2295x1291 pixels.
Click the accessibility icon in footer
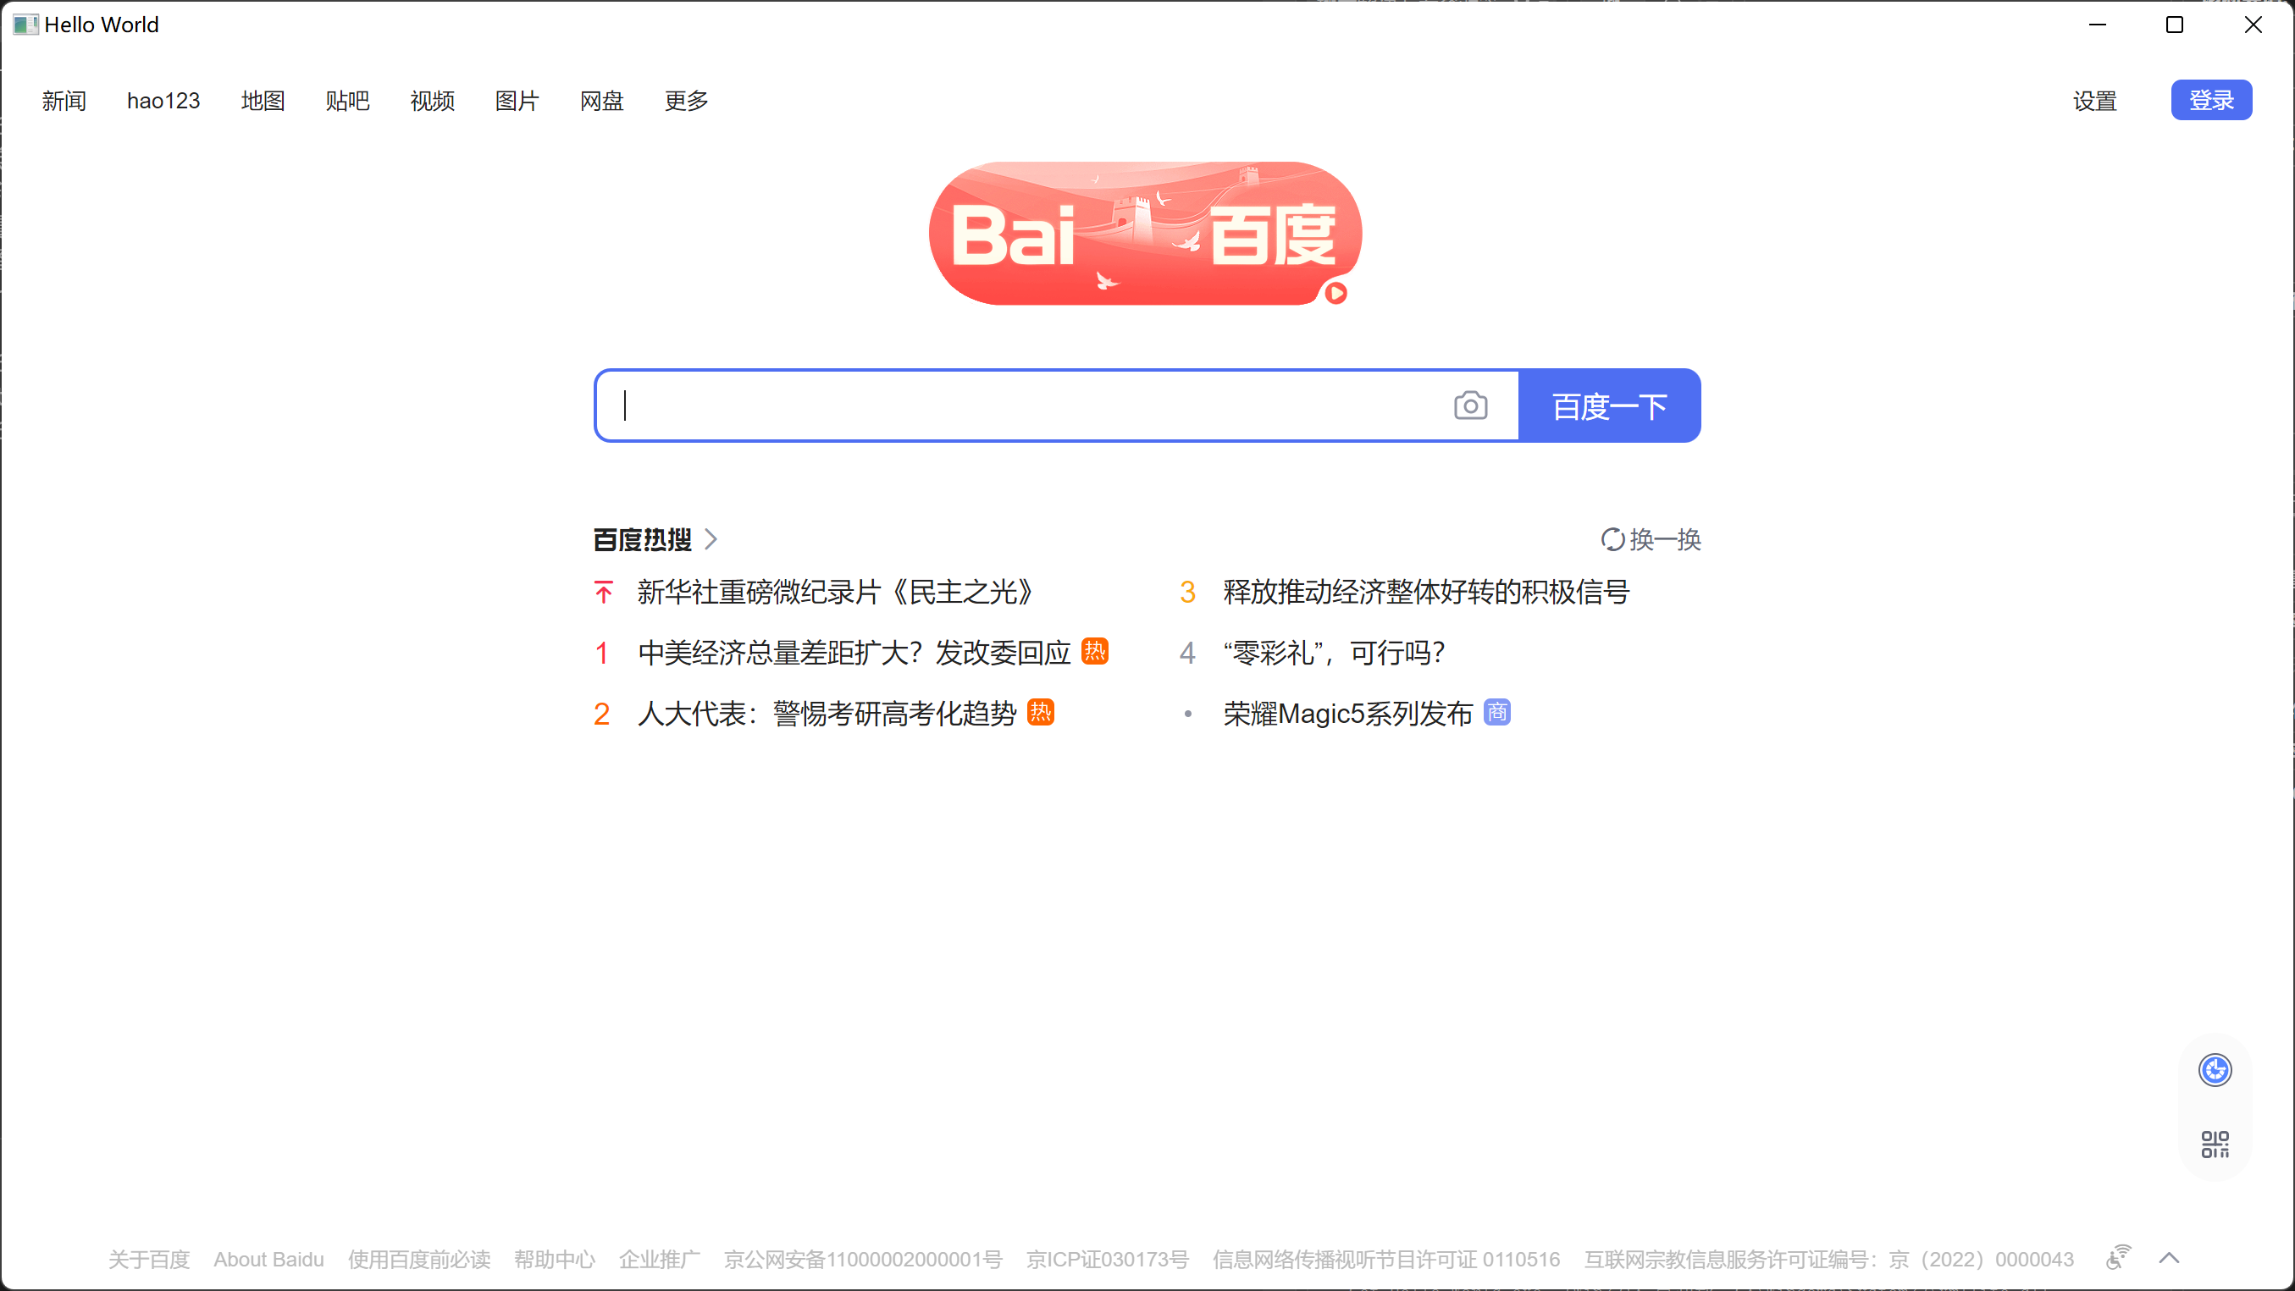coord(2118,1258)
